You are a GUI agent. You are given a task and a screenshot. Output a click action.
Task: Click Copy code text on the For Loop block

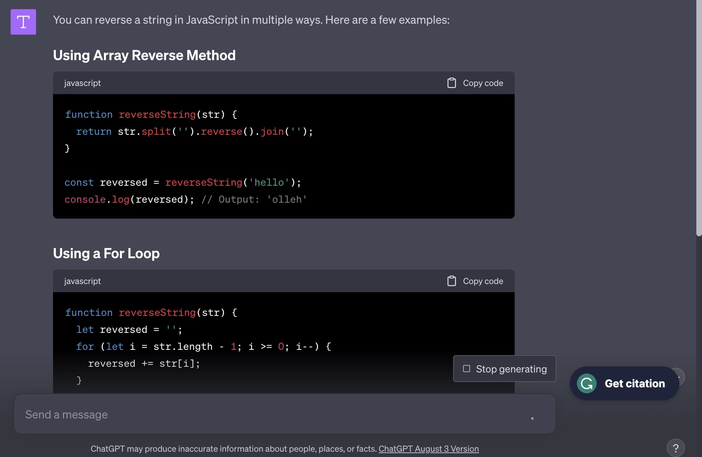(483, 281)
